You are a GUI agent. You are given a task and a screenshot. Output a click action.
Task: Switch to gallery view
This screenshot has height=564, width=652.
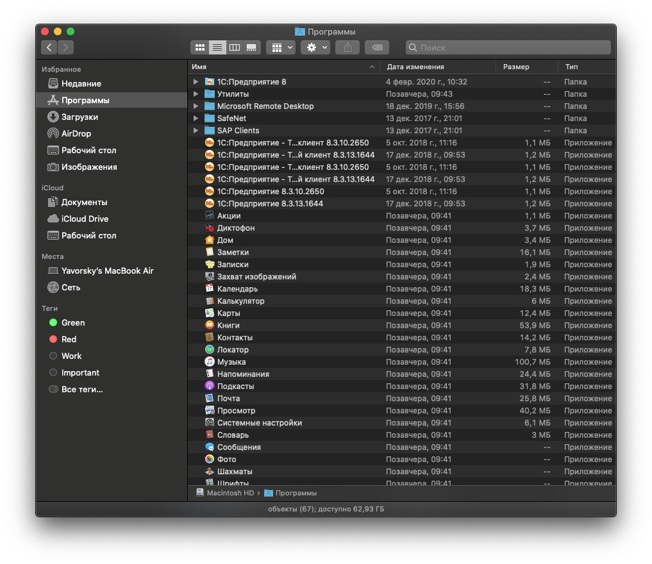pyautogui.click(x=251, y=47)
